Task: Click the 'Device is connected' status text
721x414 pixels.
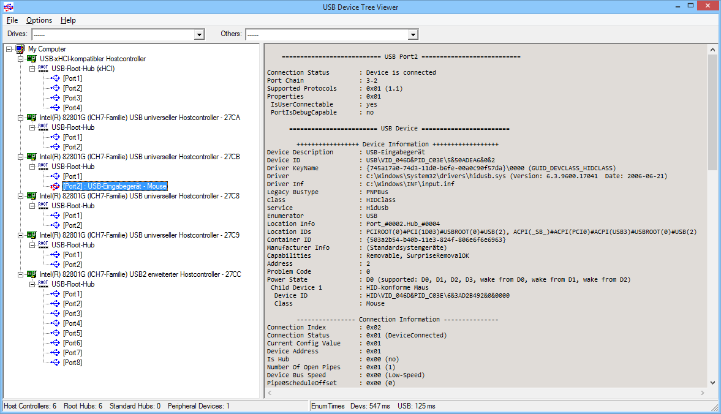Action: 401,73
